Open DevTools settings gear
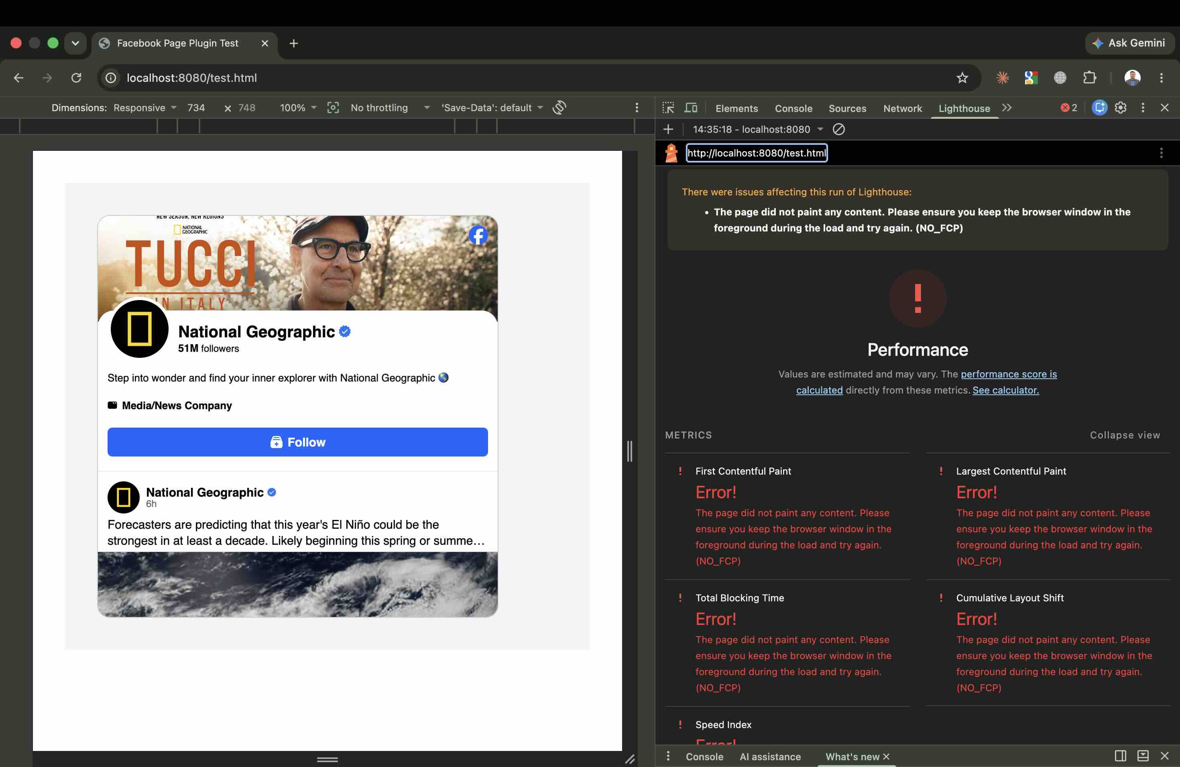1180x767 pixels. coord(1121,108)
